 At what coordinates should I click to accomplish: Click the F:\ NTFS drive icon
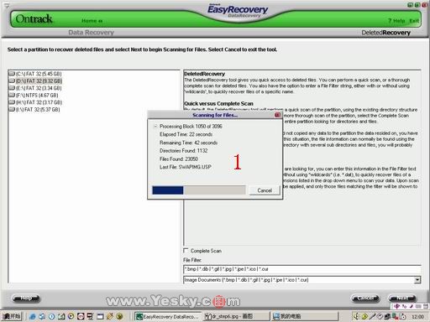click(12, 95)
